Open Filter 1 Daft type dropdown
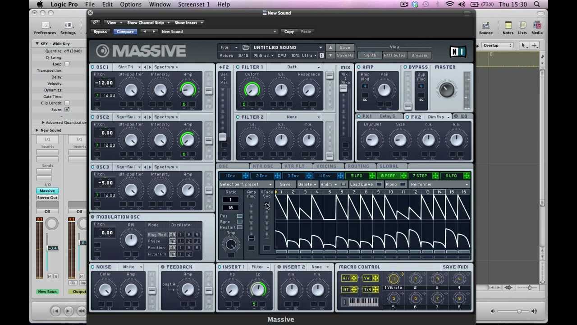The image size is (577, 325). tap(293, 67)
